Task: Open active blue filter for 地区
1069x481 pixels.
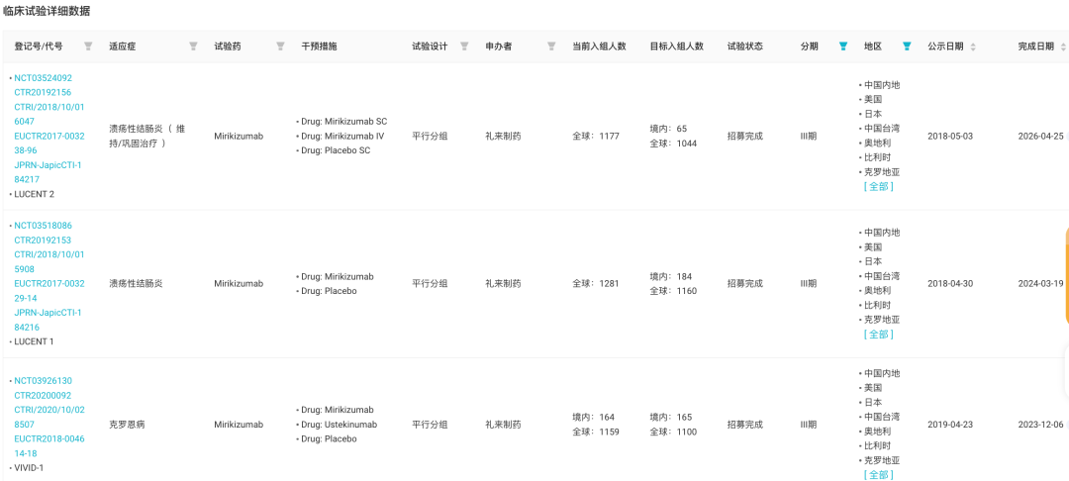Action: (x=907, y=47)
